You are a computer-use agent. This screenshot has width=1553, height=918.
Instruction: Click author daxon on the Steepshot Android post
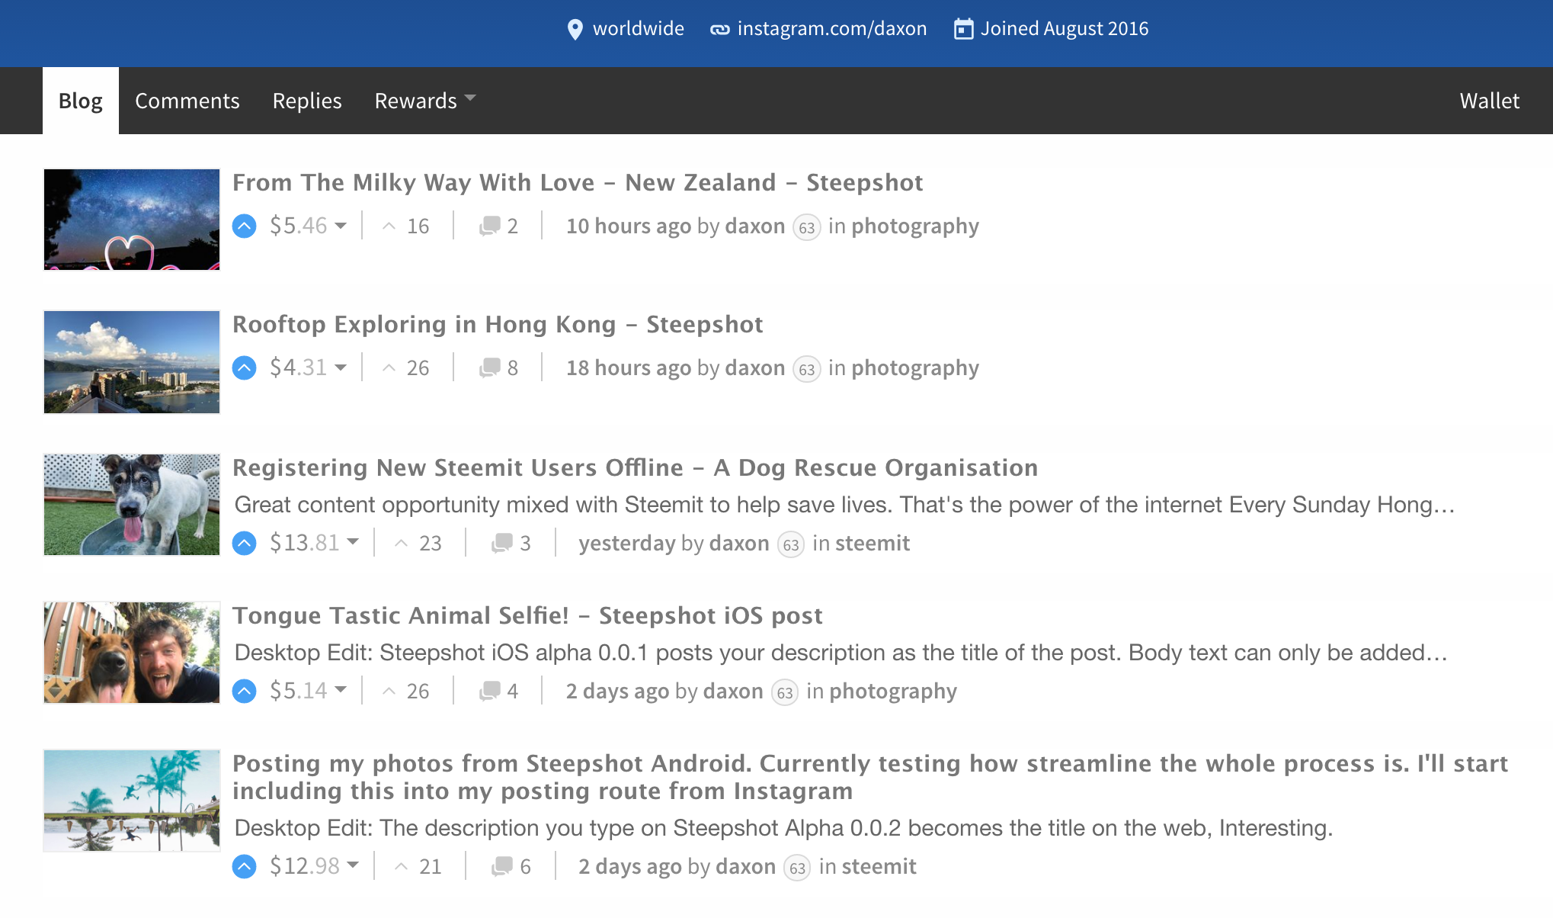tap(746, 867)
